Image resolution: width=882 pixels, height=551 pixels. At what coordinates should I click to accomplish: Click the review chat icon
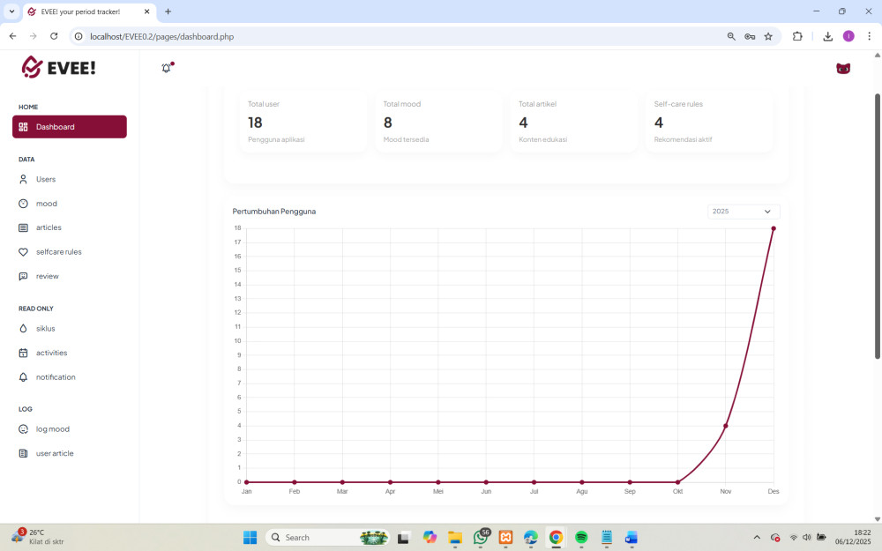[24, 276]
